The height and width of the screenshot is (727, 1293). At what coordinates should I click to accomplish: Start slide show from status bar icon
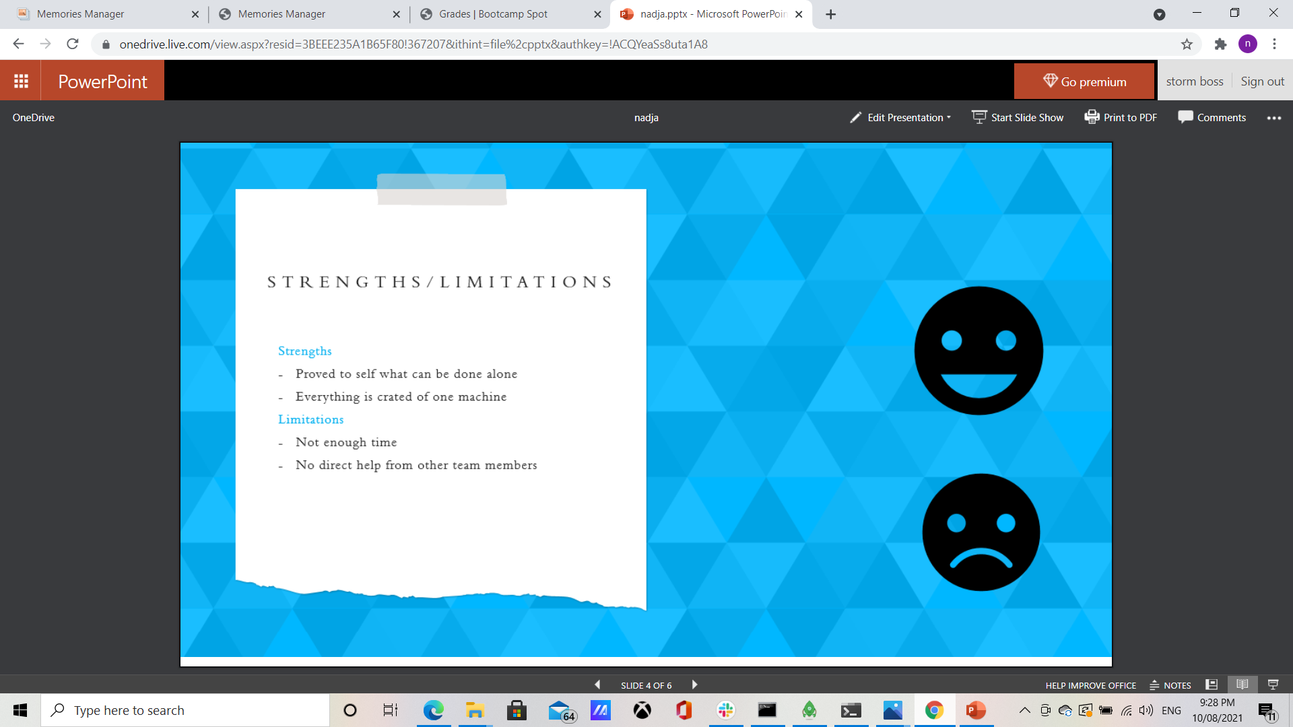coord(1273,685)
